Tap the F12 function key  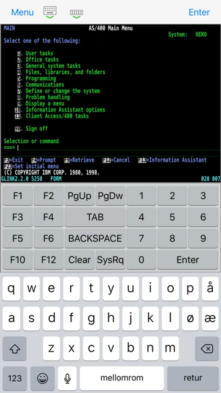pos(48,260)
